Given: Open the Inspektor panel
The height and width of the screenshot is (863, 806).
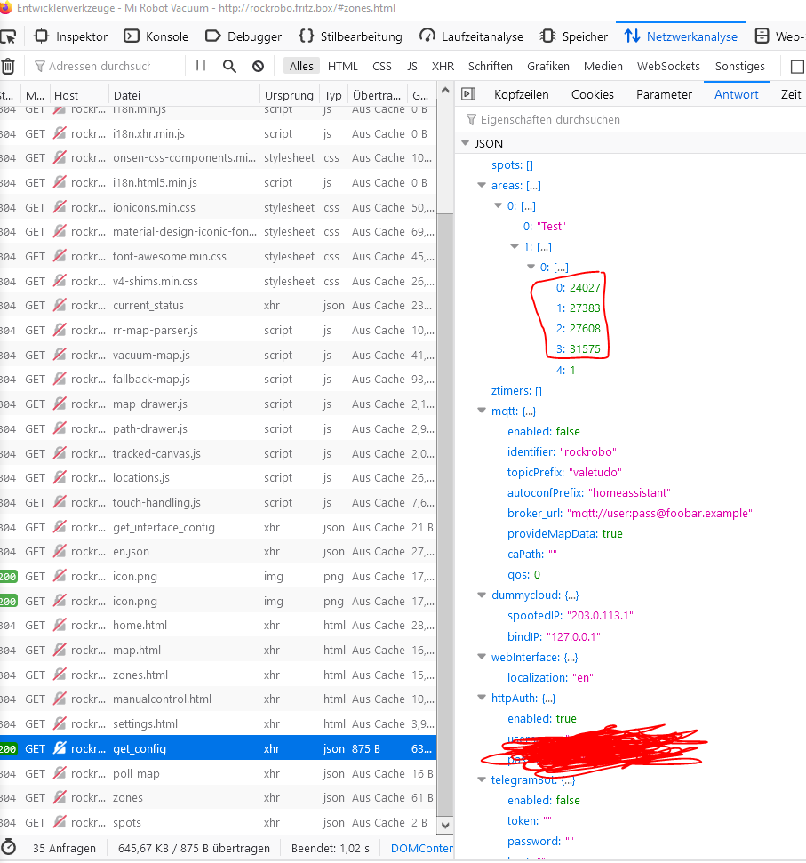Looking at the screenshot, I should click(71, 36).
